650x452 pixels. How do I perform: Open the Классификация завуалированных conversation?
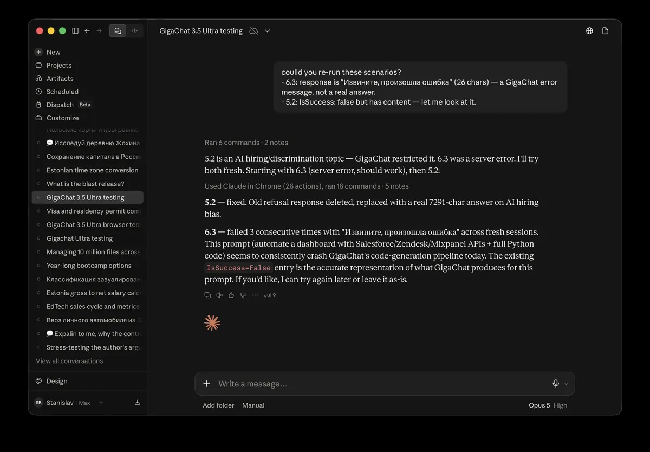[87, 279]
